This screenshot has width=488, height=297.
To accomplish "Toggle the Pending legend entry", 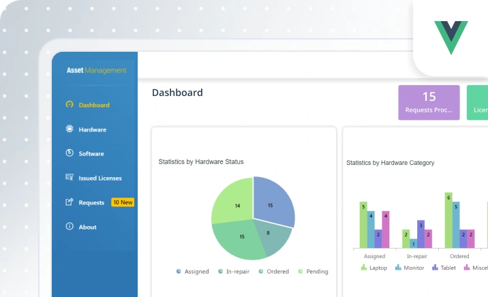I will (x=313, y=272).
